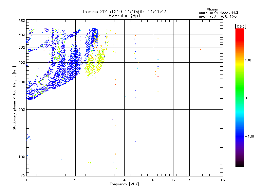Viewport: 262px width, 196px height.
Task: Click the x-axis tick label "10"
Action: 189,180
